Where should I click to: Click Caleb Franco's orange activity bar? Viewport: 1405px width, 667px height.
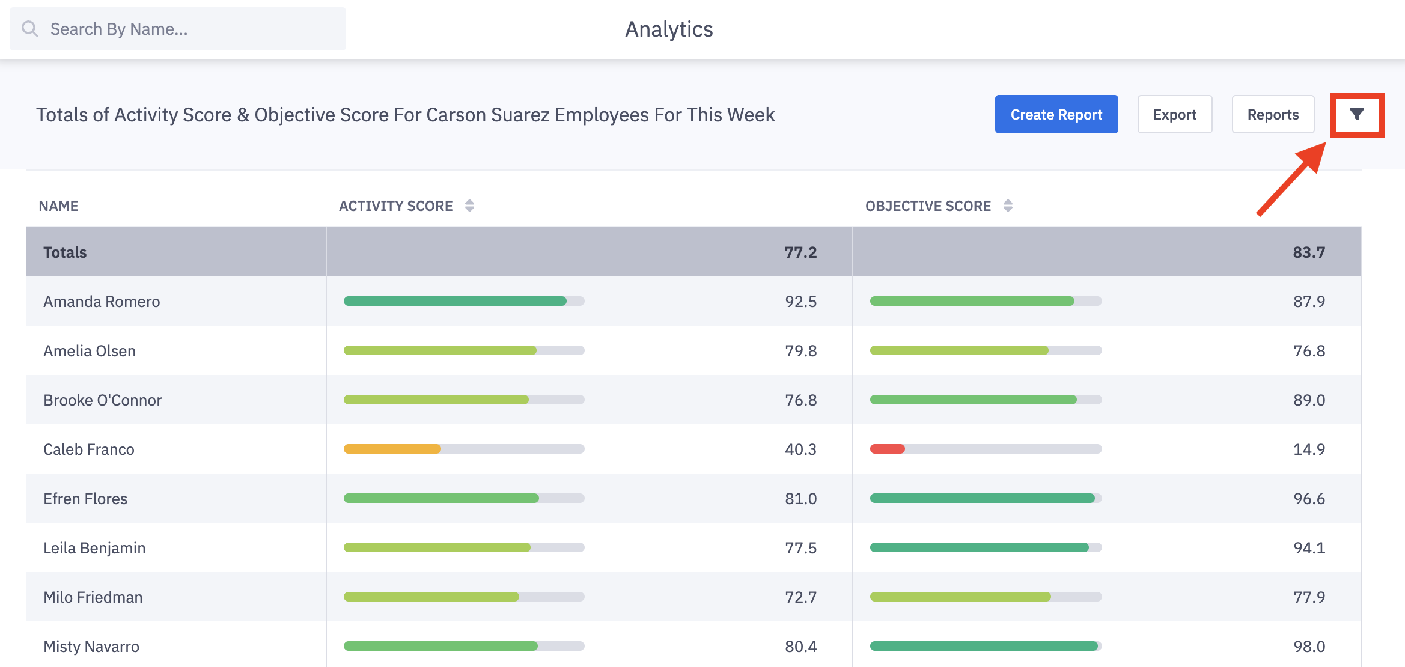(x=392, y=449)
